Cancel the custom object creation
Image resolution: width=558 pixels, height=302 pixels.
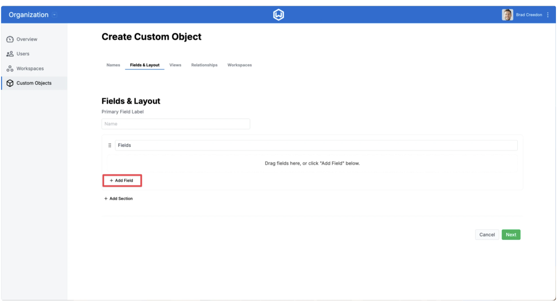coord(487,234)
